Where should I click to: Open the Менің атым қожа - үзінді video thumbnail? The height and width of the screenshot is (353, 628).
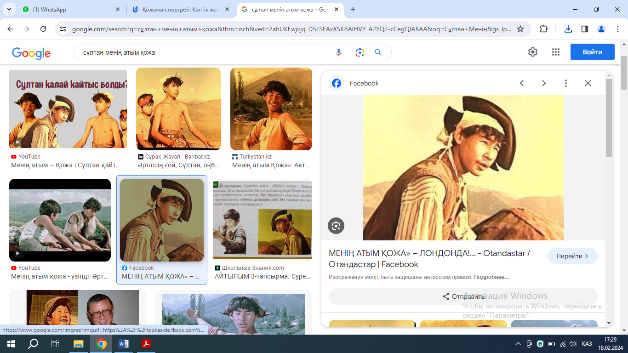coord(60,220)
